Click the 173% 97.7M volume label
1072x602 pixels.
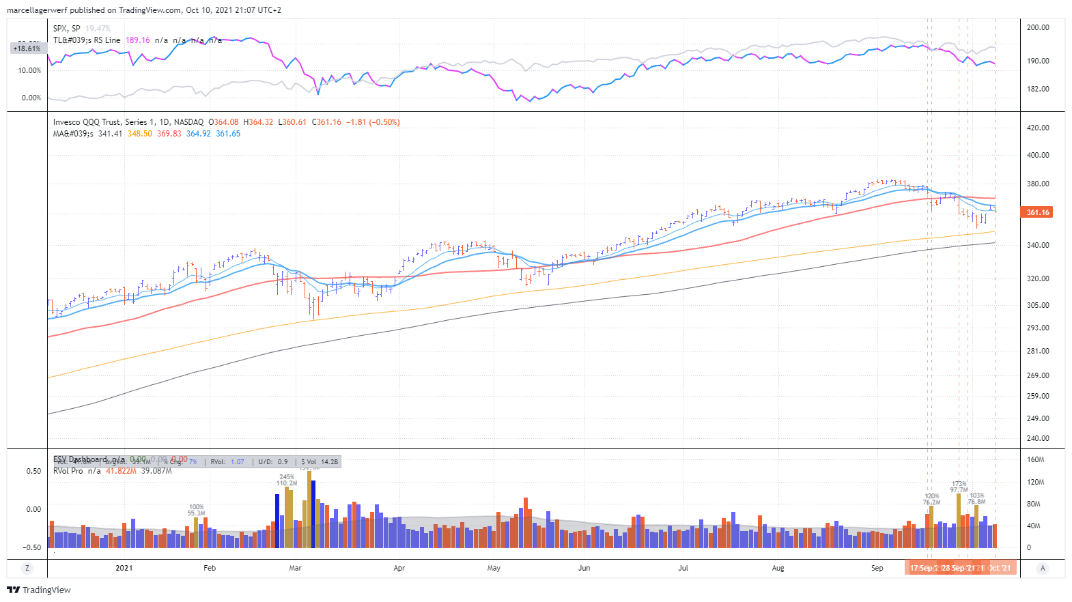(x=959, y=487)
